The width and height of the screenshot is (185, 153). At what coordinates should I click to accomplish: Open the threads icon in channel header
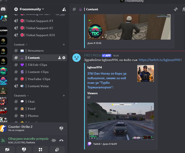(x=176, y=9)
